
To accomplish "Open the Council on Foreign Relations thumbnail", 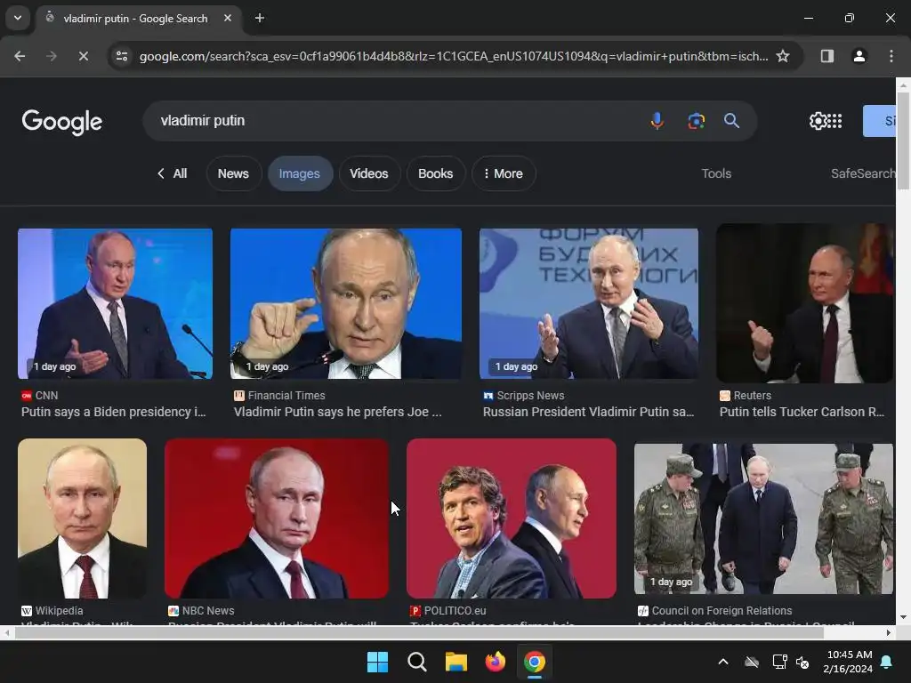I will [763, 518].
